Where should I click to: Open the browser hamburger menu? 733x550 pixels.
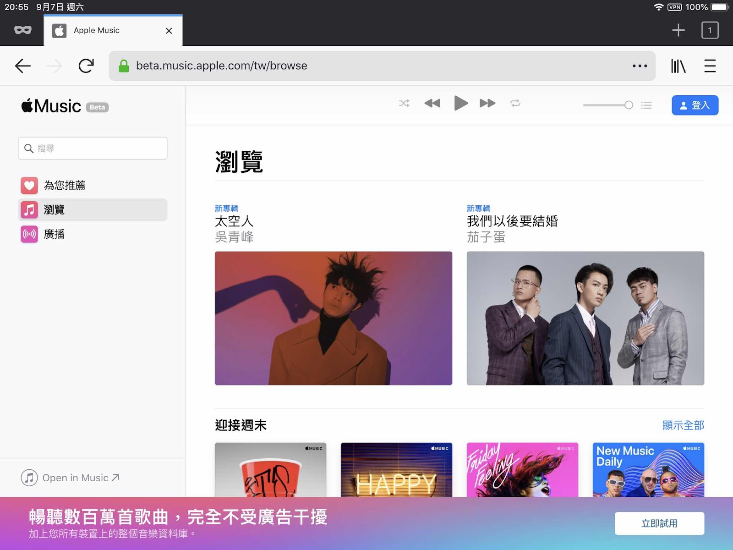pos(710,66)
